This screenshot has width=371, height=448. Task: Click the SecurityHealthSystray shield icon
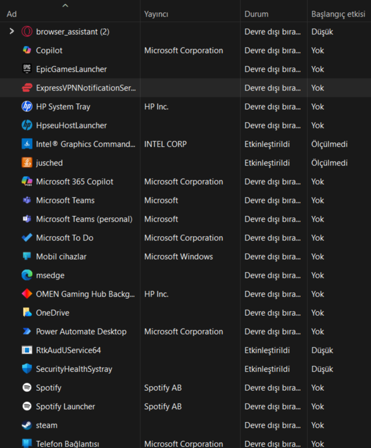[x=27, y=369]
